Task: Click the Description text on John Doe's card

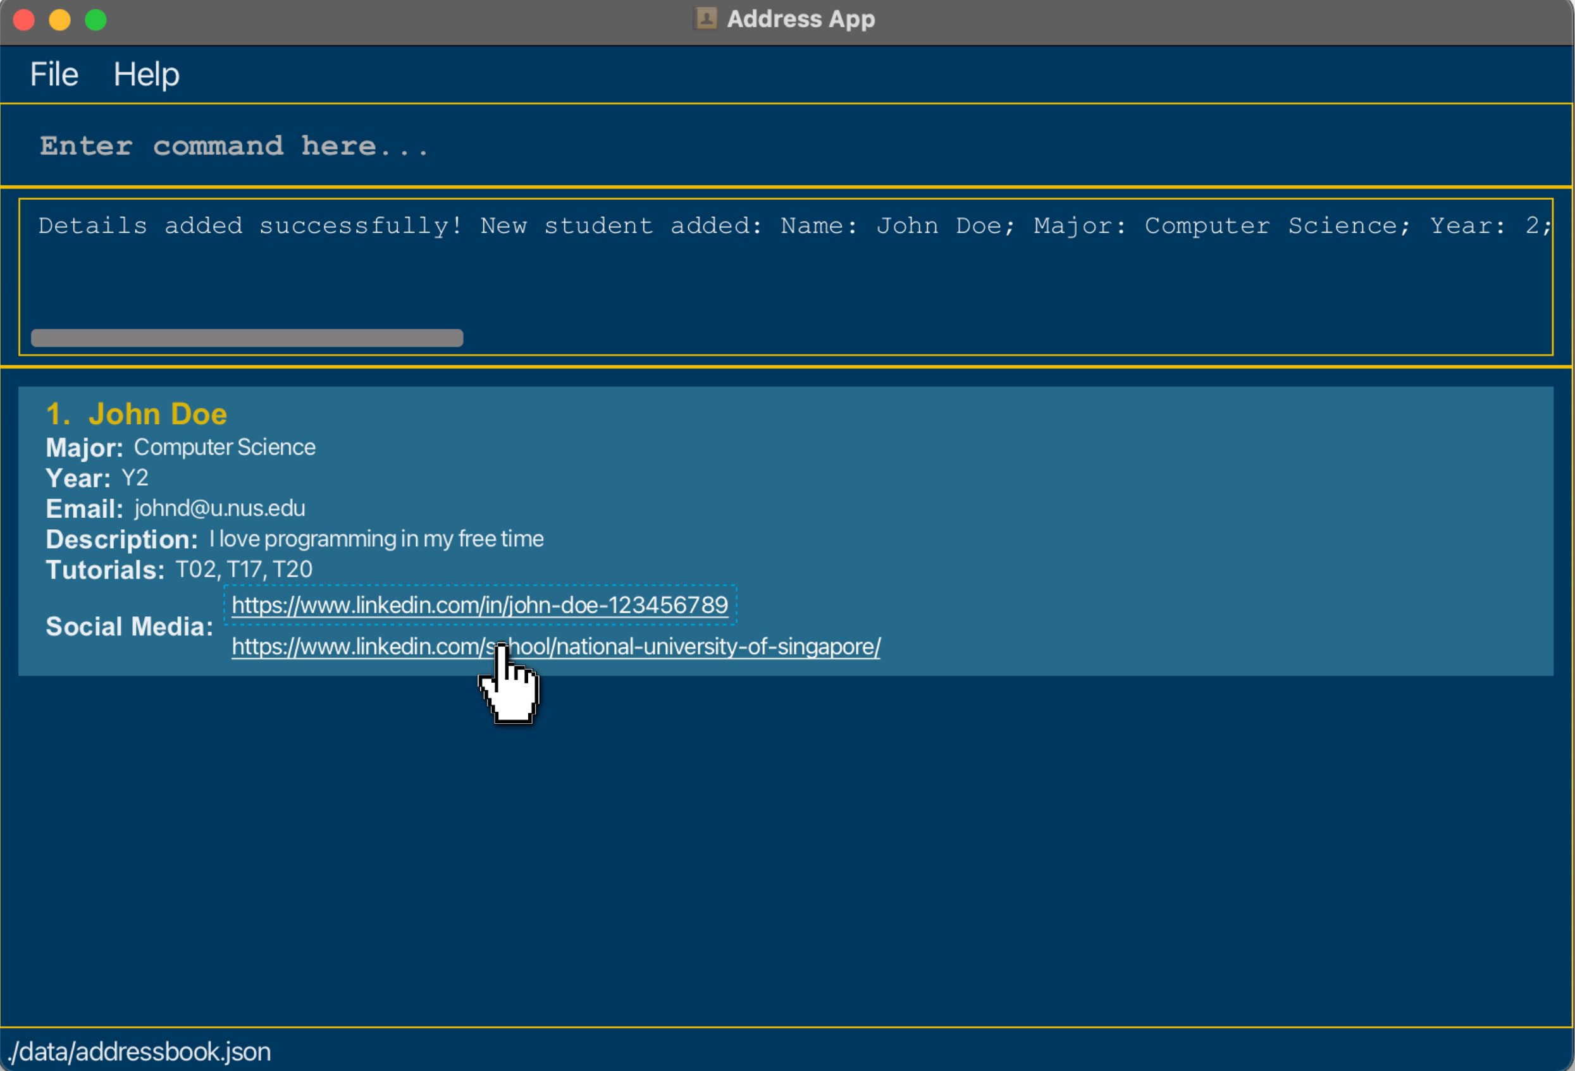Action: point(376,539)
